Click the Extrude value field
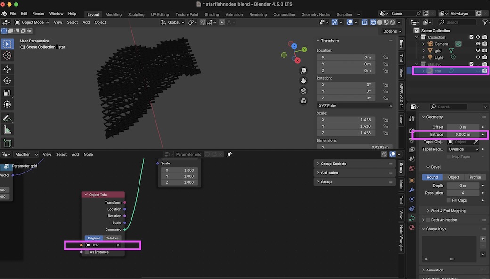The width and height of the screenshot is (490, 279). 463,134
